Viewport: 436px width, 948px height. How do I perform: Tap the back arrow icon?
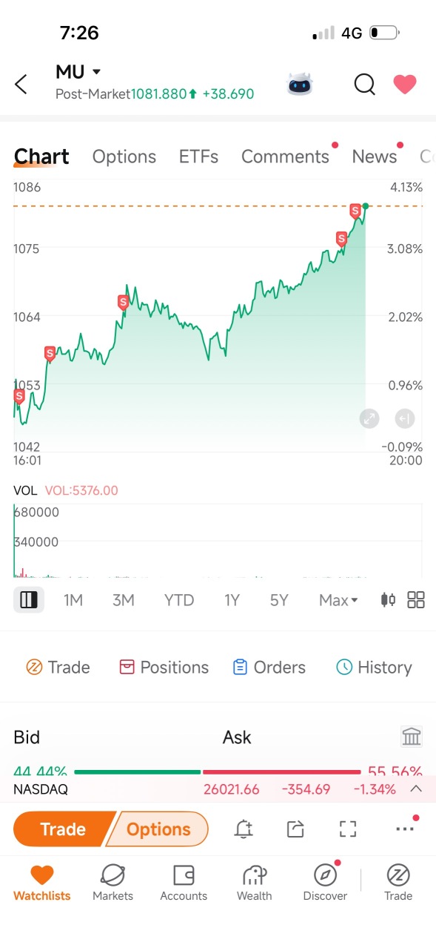pos(21,85)
